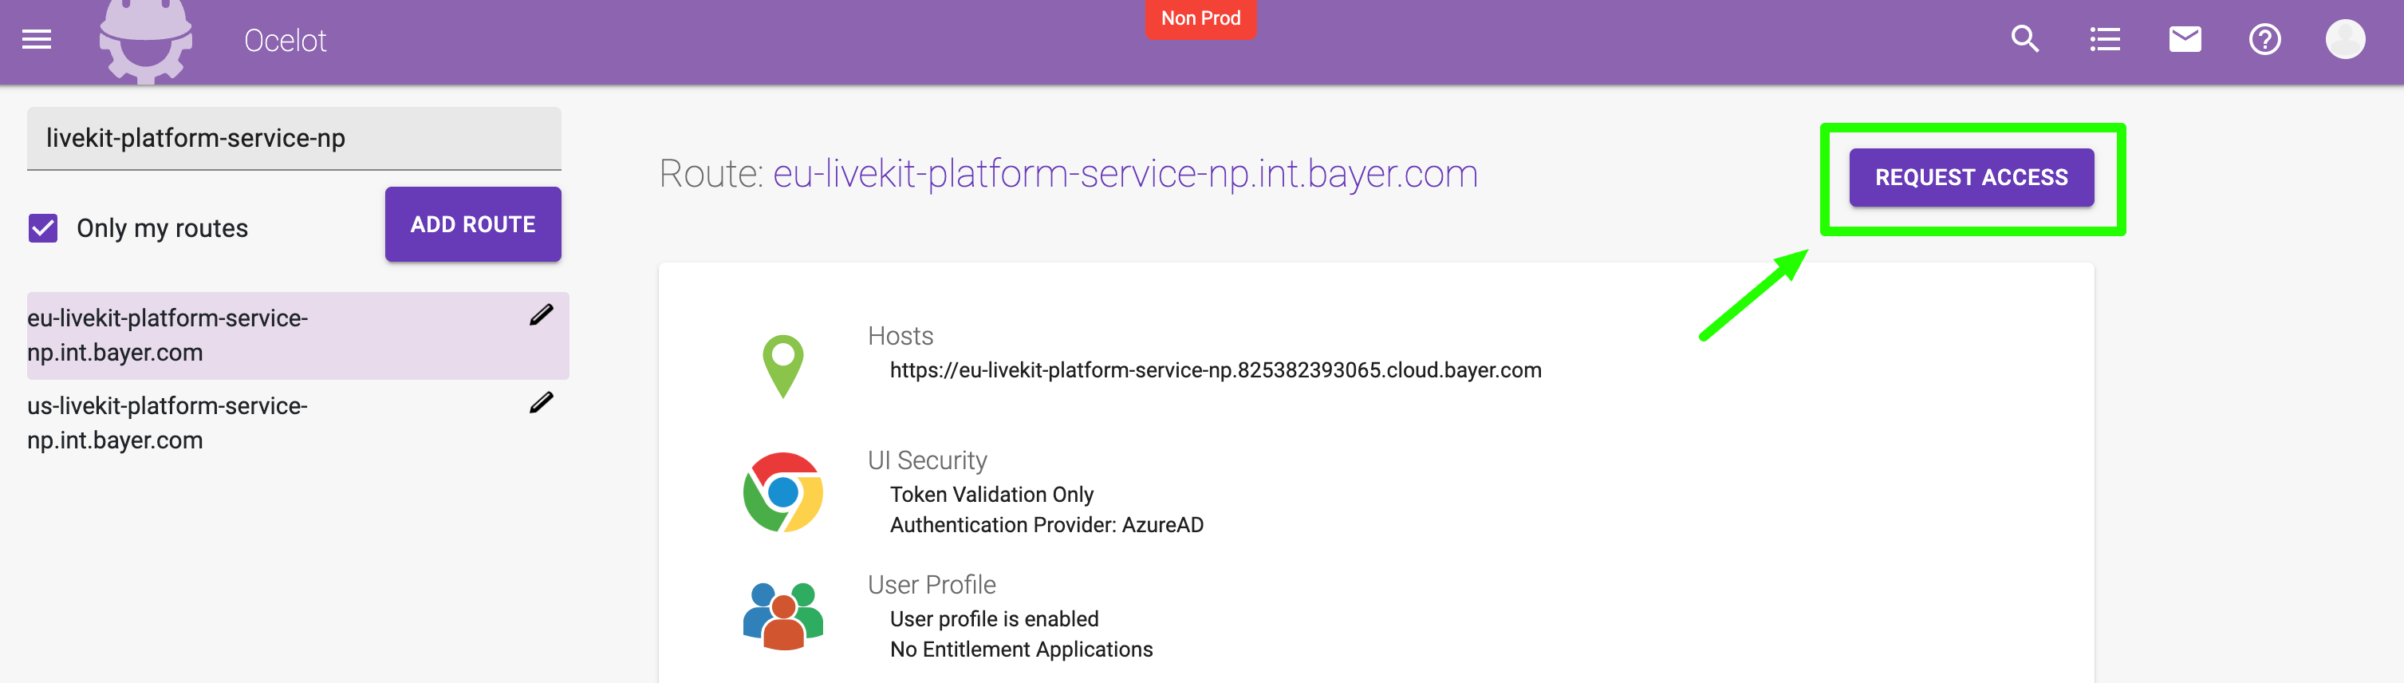Click the Hosts section heading

[x=900, y=336]
